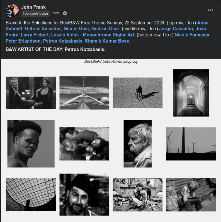221x222 pixels.
Task: Click the group audience icon beside 12h
Action: tap(65, 13)
